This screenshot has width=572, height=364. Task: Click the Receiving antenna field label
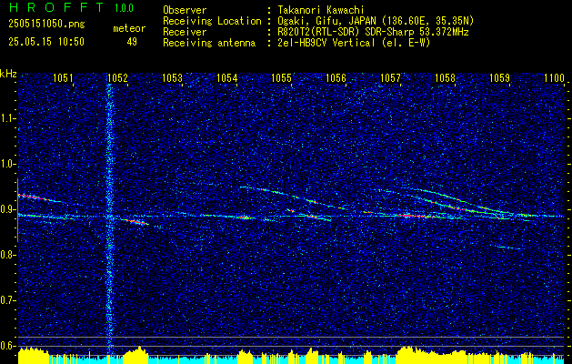click(x=209, y=43)
